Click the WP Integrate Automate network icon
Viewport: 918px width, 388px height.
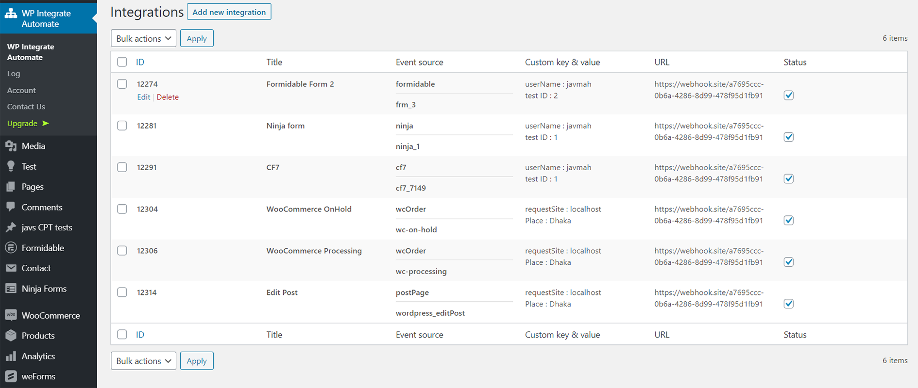(11, 14)
